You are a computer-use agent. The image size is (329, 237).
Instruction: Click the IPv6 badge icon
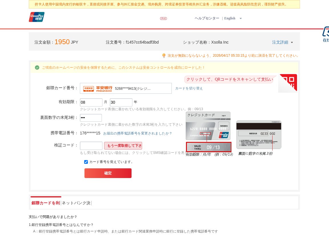click(x=164, y=19)
